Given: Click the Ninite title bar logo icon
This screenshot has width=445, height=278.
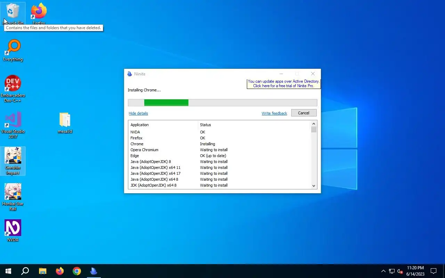Looking at the screenshot, I should (130, 74).
